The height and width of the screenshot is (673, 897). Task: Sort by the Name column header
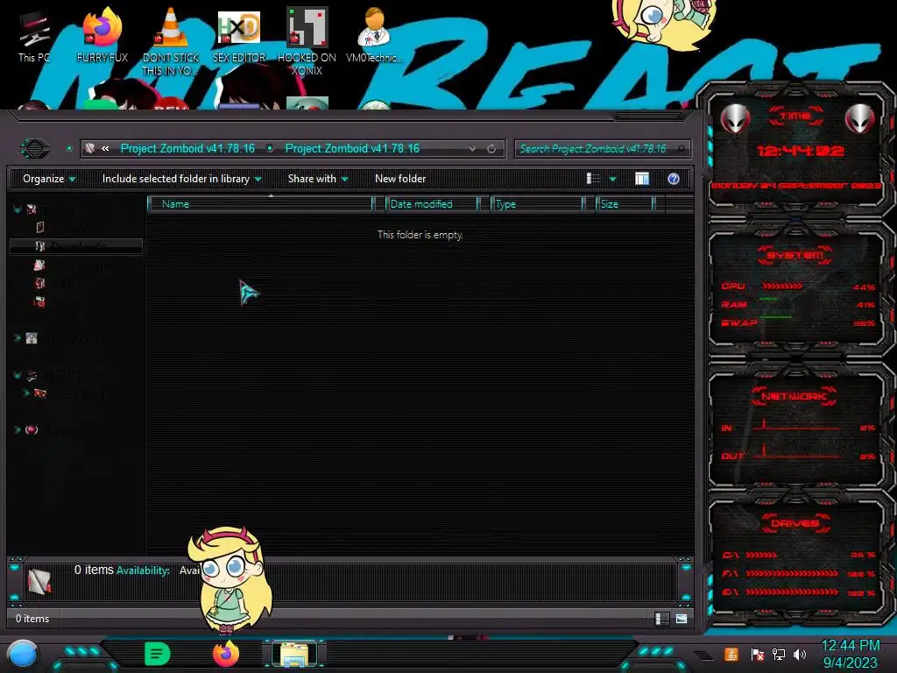pos(260,203)
